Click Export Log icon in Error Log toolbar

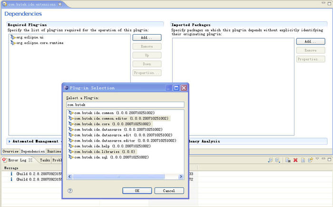point(270,160)
